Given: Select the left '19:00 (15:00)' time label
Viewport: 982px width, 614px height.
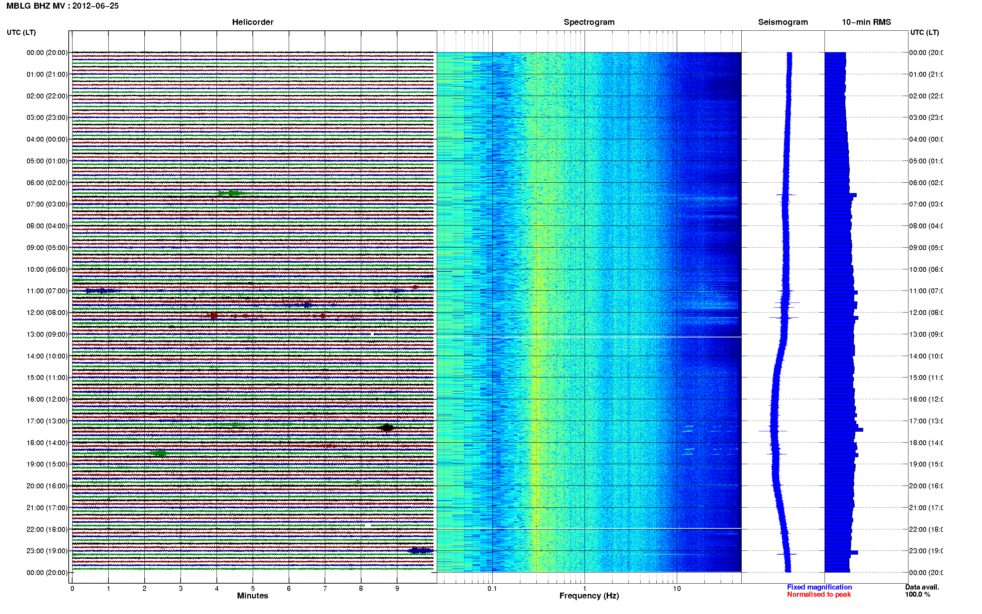Looking at the screenshot, I should (47, 464).
